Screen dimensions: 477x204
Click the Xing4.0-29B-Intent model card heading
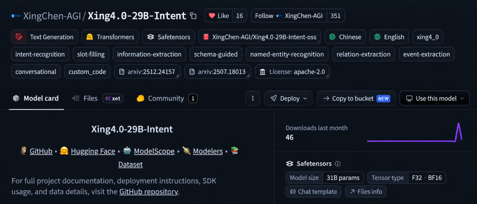(x=132, y=129)
